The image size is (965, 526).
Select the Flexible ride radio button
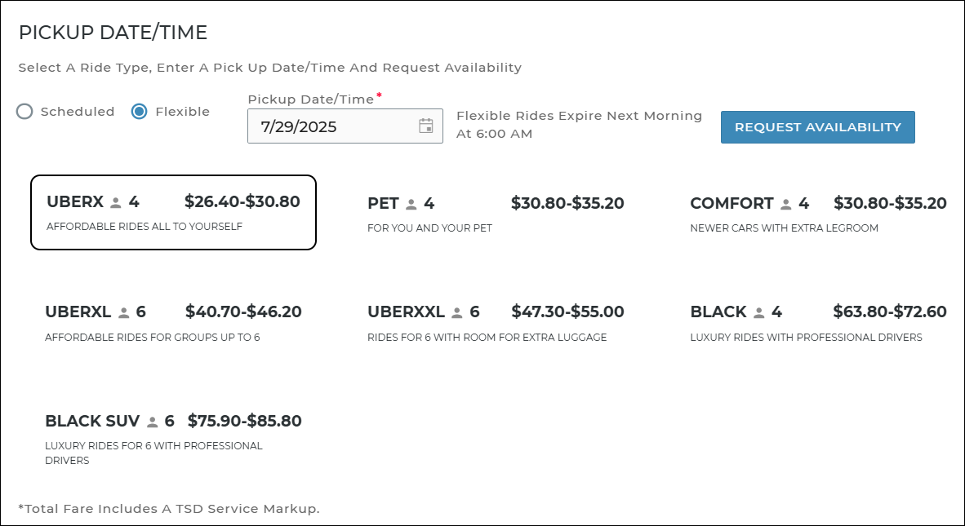[x=140, y=112]
